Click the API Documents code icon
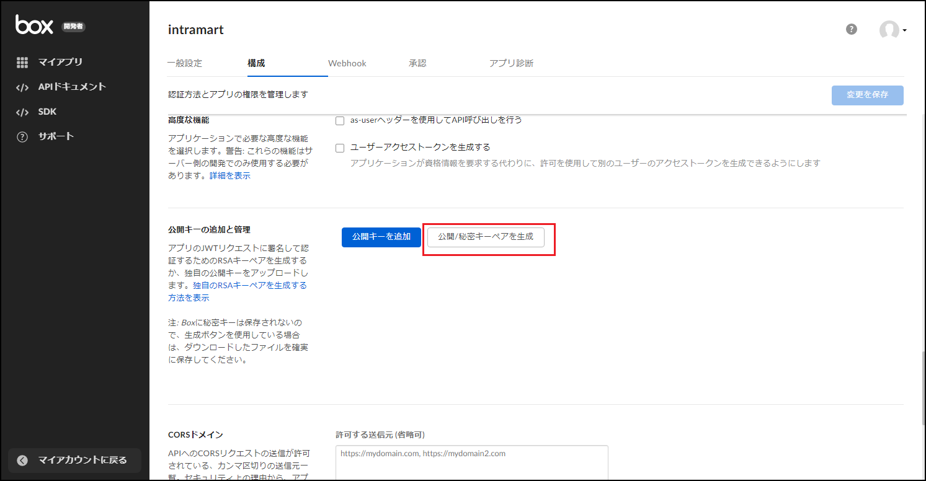Screen dimensions: 926x481 22,87
